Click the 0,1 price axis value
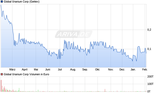The width and height of the screenshot is (157, 94). pyautogui.click(x=149, y=49)
